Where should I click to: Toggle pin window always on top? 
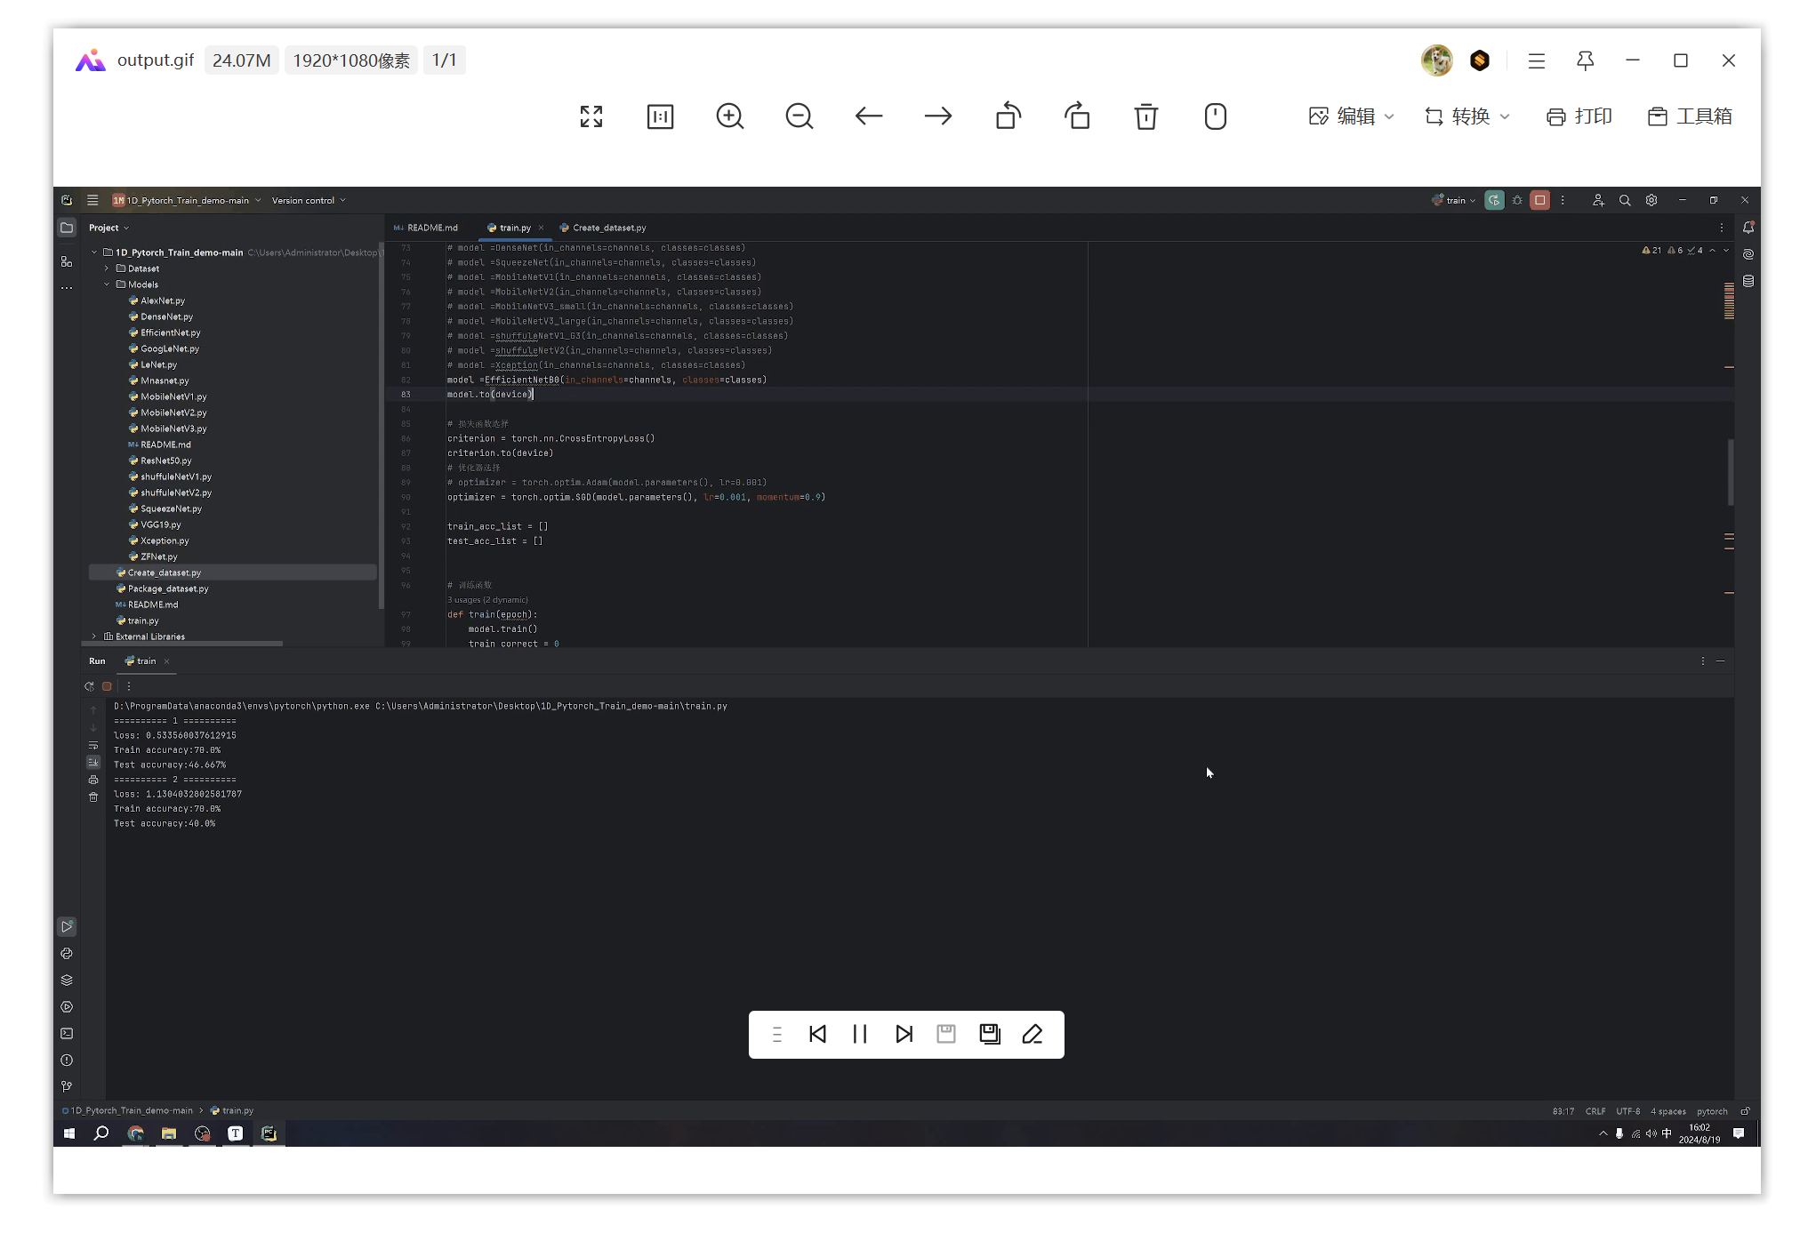click(1585, 60)
